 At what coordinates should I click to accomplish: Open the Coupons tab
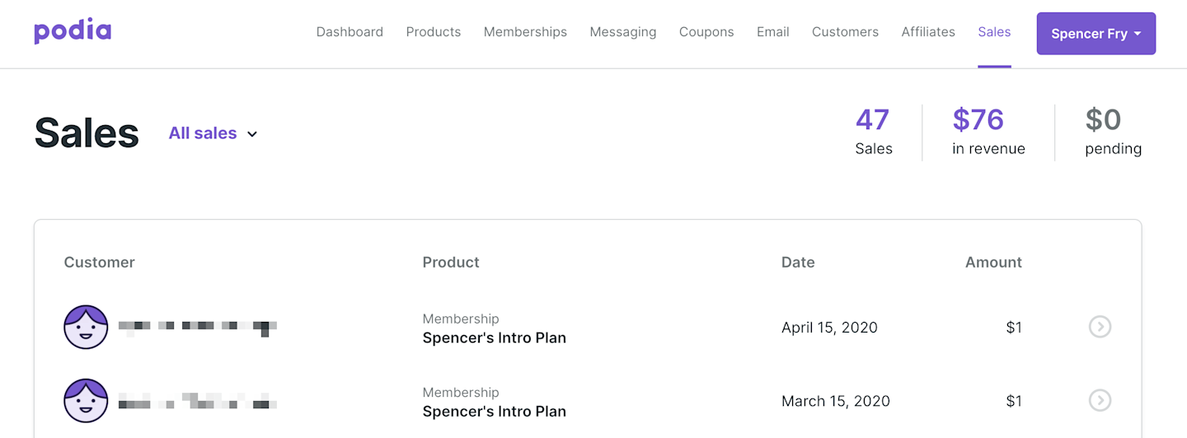click(706, 32)
